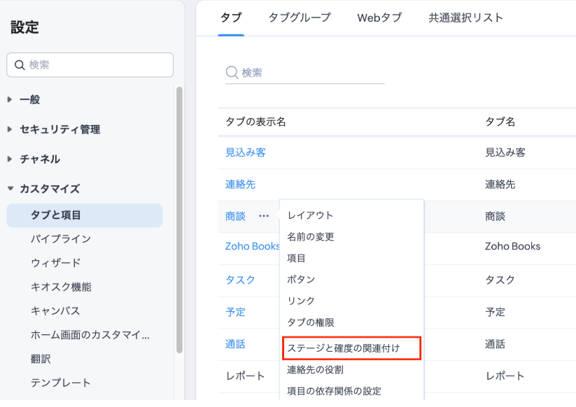The width and height of the screenshot is (576, 407).
Task: Switch to the タブグループ tab
Action: point(300,17)
